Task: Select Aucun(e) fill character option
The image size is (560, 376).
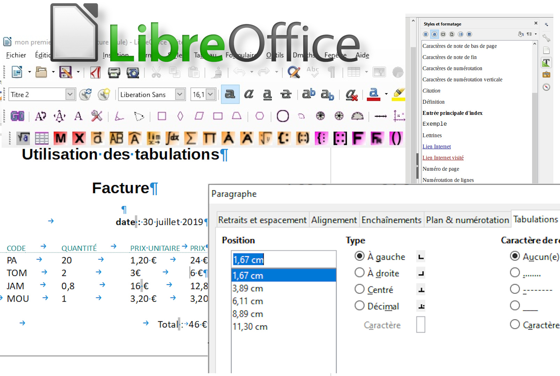Action: (x=535, y=257)
